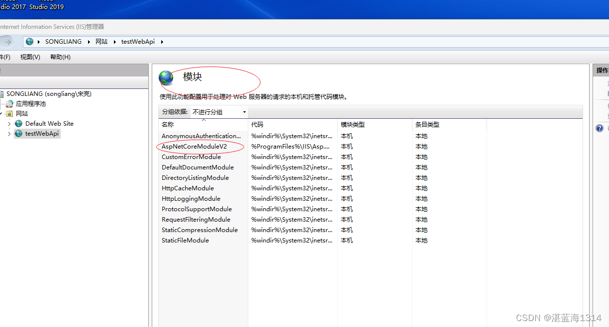Expand the testWebApi tree node
The height and width of the screenshot is (327, 609).
click(x=8, y=133)
